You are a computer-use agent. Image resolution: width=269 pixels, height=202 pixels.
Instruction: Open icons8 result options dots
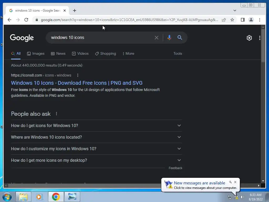coord(78,75)
